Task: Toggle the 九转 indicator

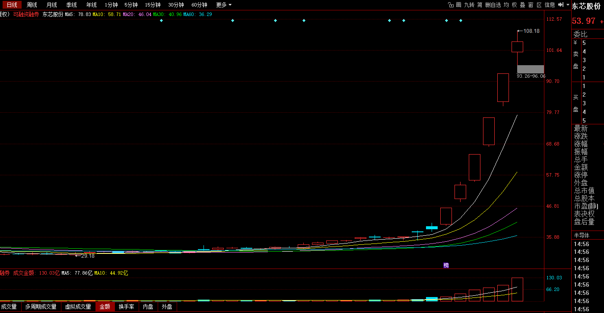Action: click(x=469, y=5)
